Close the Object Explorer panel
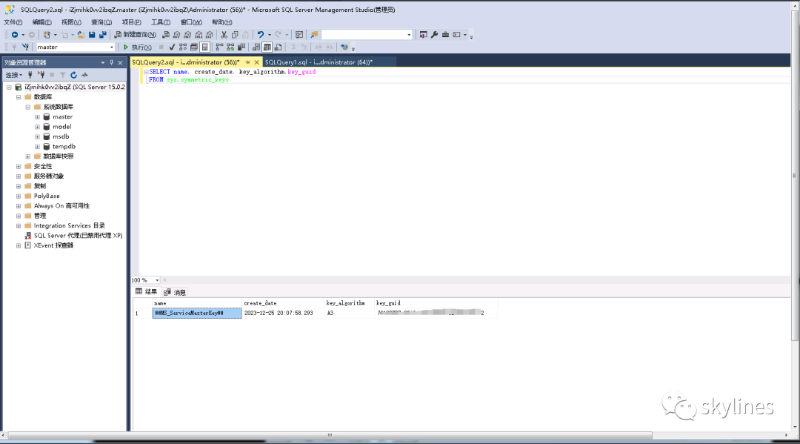 (x=121, y=63)
